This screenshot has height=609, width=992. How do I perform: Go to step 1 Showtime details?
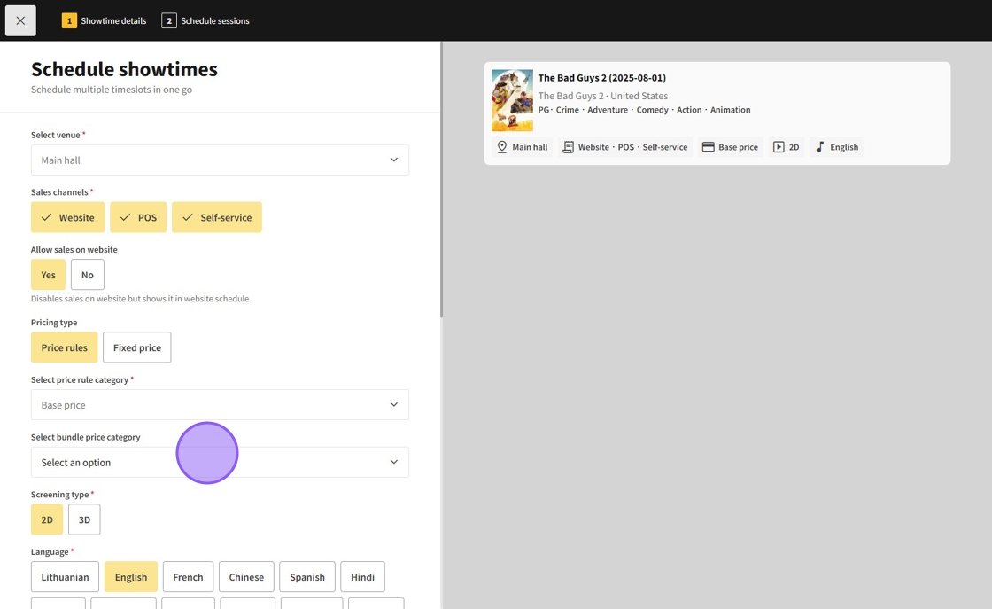tap(105, 20)
